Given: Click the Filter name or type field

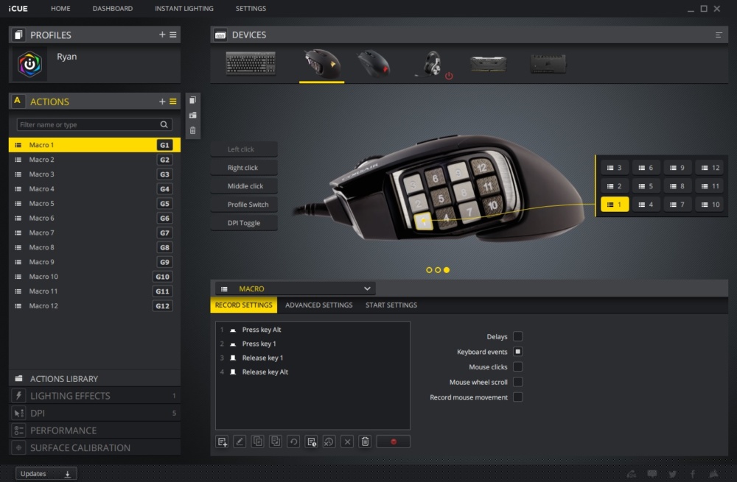Looking at the screenshot, I should point(94,124).
